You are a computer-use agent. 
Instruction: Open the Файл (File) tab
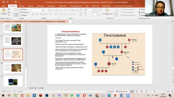[4, 6]
